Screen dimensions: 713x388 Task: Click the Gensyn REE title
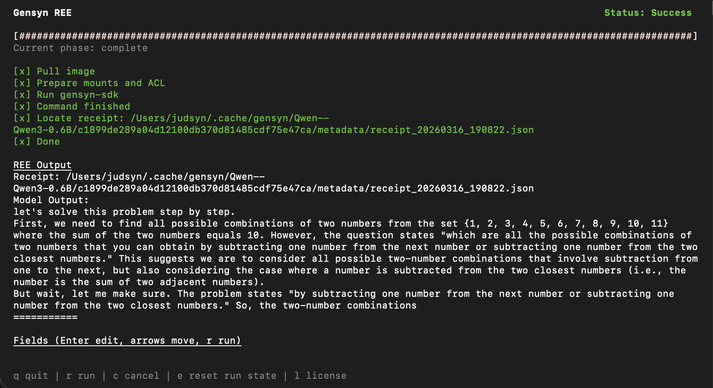coord(42,13)
